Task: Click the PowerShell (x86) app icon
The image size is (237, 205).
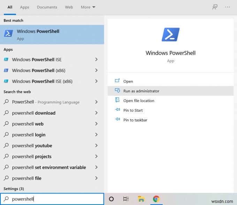Action: click(6, 70)
